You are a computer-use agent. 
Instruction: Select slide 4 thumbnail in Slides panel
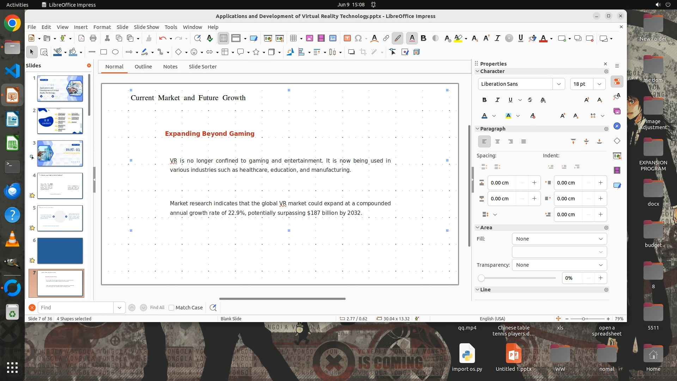click(x=60, y=186)
